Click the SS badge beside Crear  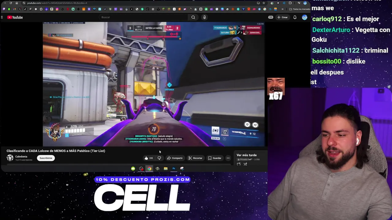271,17
